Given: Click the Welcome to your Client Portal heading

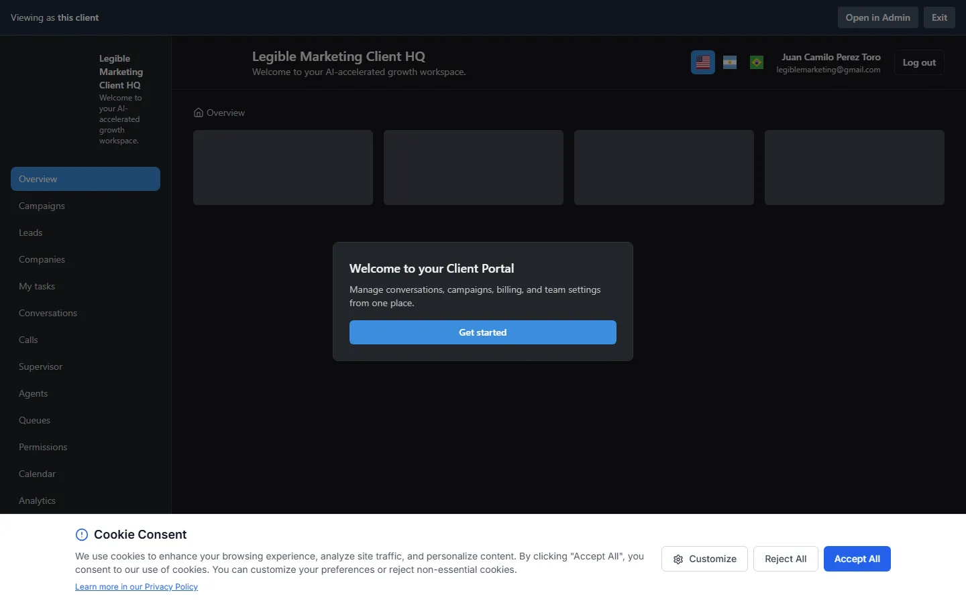Looking at the screenshot, I should [431, 269].
